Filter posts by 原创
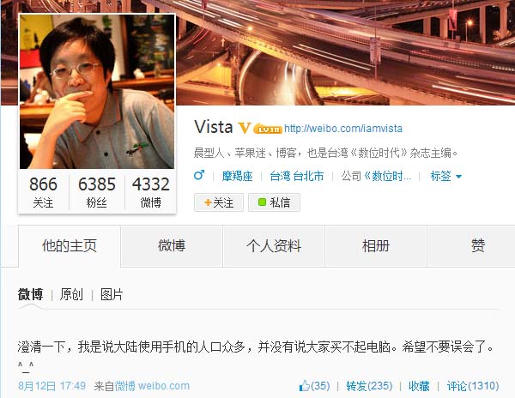The image size is (515, 398). click(x=71, y=294)
